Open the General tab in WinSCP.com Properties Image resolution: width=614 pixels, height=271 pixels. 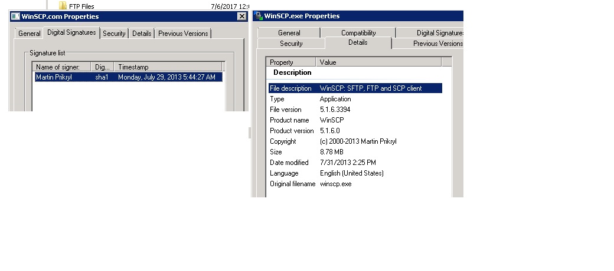(30, 34)
